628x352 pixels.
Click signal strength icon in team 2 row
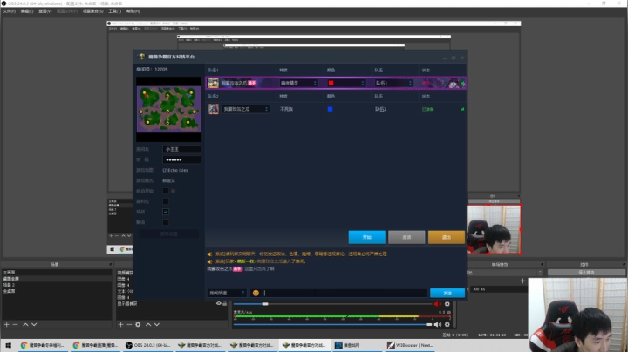[x=462, y=109]
